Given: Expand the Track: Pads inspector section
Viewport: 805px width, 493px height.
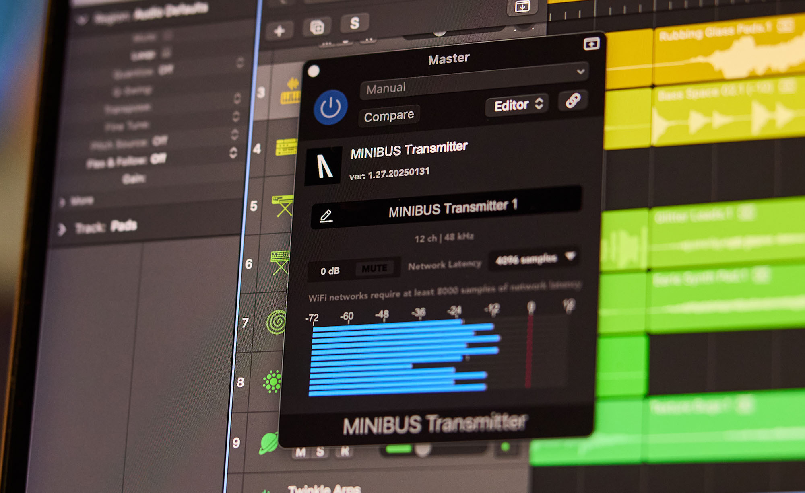Looking at the screenshot, I should coord(62,230).
